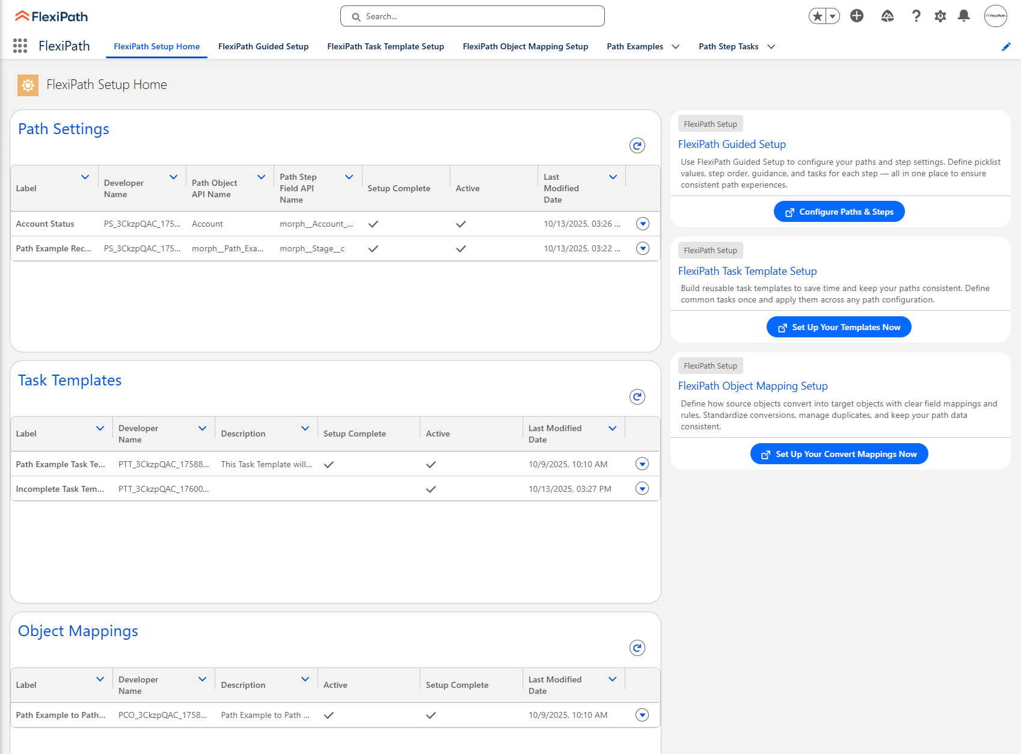Viewport: 1021px width, 754px height.
Task: Click the edit navigation pencil icon
Action: pos(1006,47)
